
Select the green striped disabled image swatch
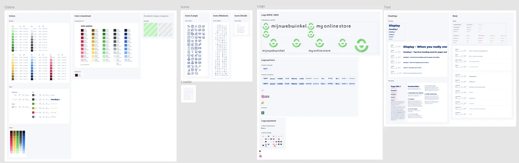151,30
